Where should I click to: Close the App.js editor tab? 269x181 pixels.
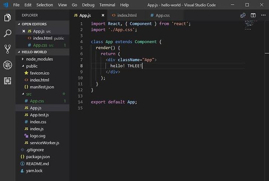[x=103, y=15]
